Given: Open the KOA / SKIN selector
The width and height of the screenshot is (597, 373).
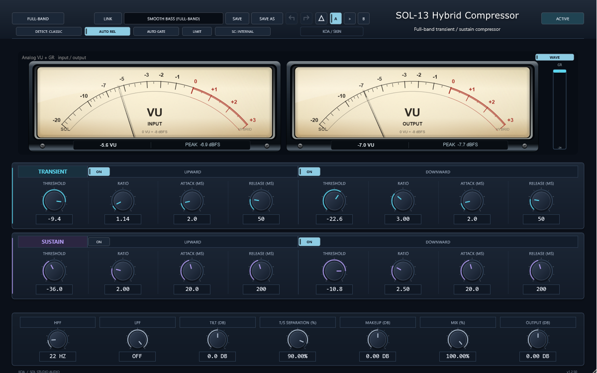Looking at the screenshot, I should [332, 31].
